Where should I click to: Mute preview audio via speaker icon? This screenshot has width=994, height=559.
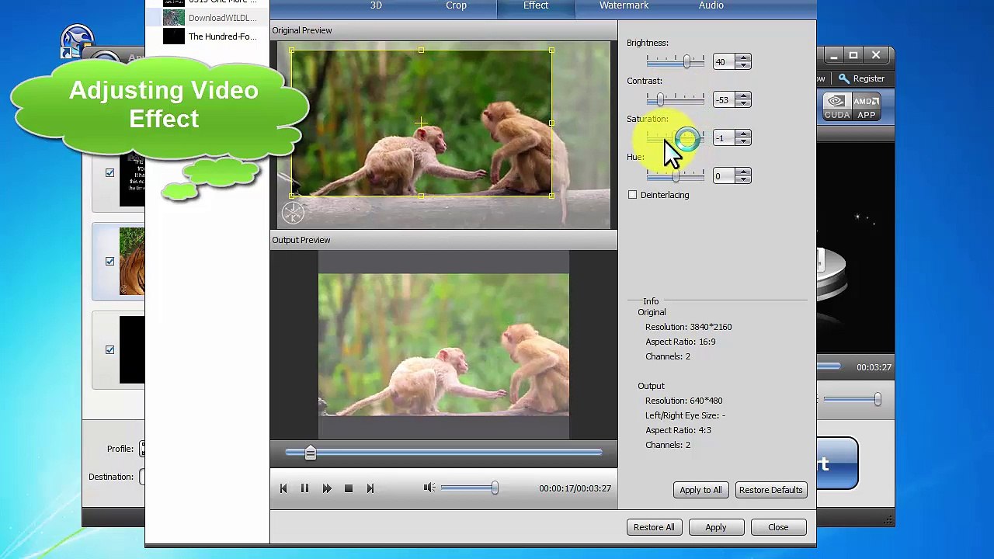click(x=429, y=488)
